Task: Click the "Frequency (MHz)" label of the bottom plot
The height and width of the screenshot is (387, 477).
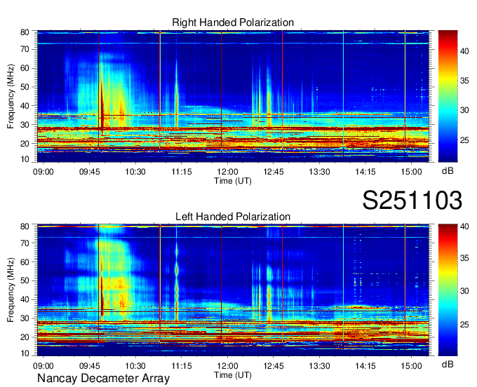Action: [12, 290]
